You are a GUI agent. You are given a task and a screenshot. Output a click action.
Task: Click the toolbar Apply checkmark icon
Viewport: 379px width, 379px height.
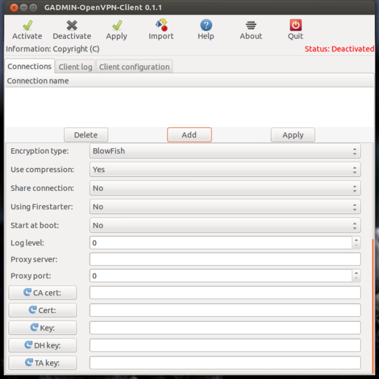117,25
